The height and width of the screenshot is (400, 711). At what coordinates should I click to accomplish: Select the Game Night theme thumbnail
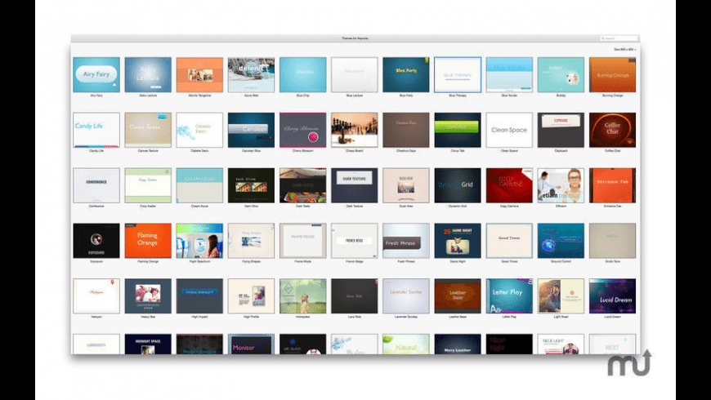(x=458, y=241)
